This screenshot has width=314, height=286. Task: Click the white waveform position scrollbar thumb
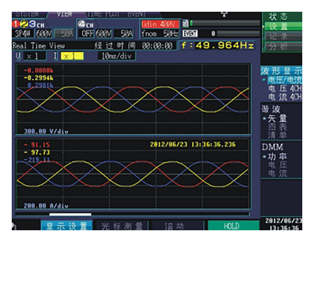[70, 214]
